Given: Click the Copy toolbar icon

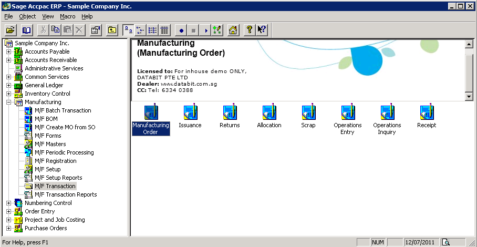Looking at the screenshot, I should point(55,30).
